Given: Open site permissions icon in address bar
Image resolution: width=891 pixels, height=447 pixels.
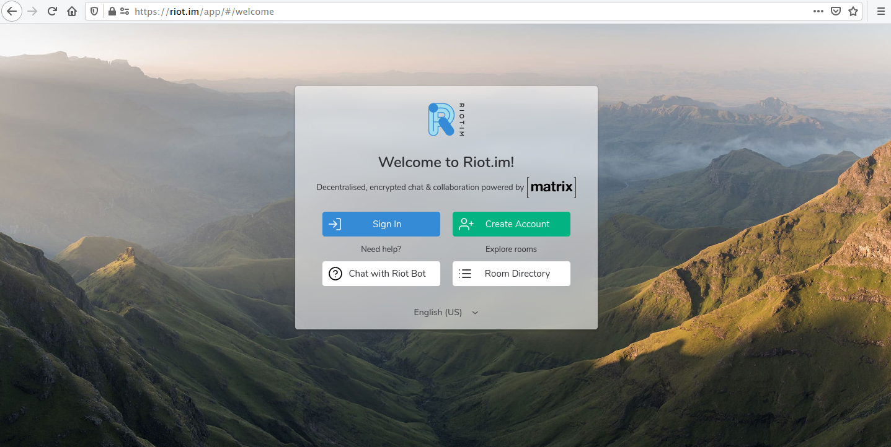Looking at the screenshot, I should 125,11.
